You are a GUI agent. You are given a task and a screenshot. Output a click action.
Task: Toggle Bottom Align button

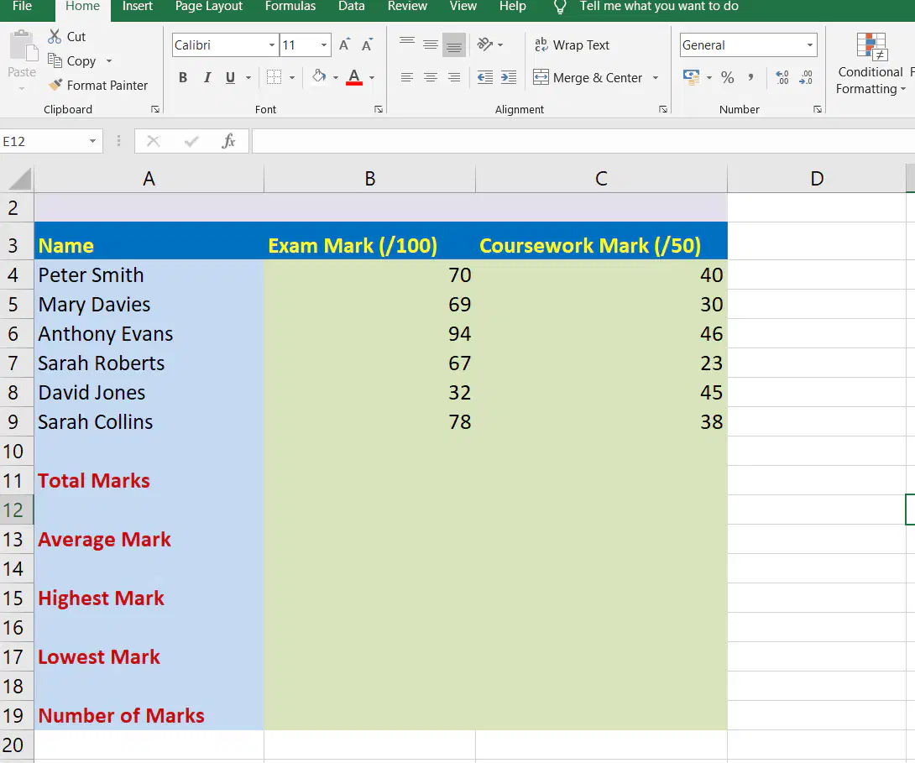(x=454, y=44)
